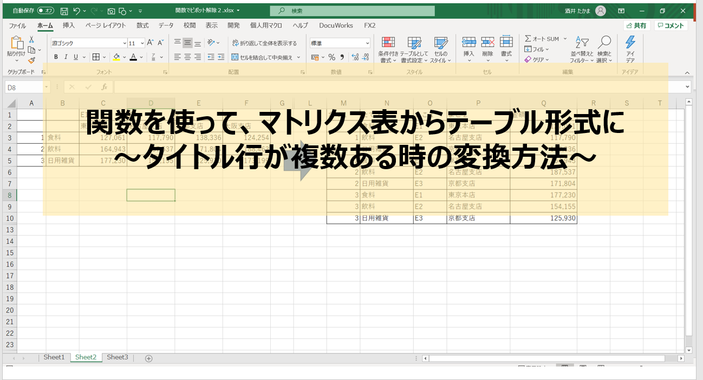The width and height of the screenshot is (703, 380).
Task: Open the 挿入 ribbon tab
Action: pos(69,25)
